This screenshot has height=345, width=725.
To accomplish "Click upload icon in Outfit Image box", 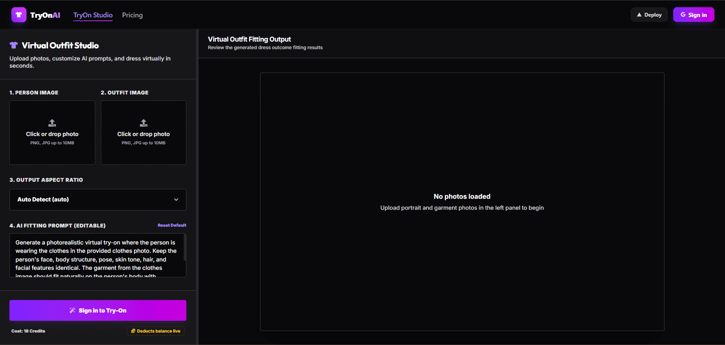I will coord(144,123).
